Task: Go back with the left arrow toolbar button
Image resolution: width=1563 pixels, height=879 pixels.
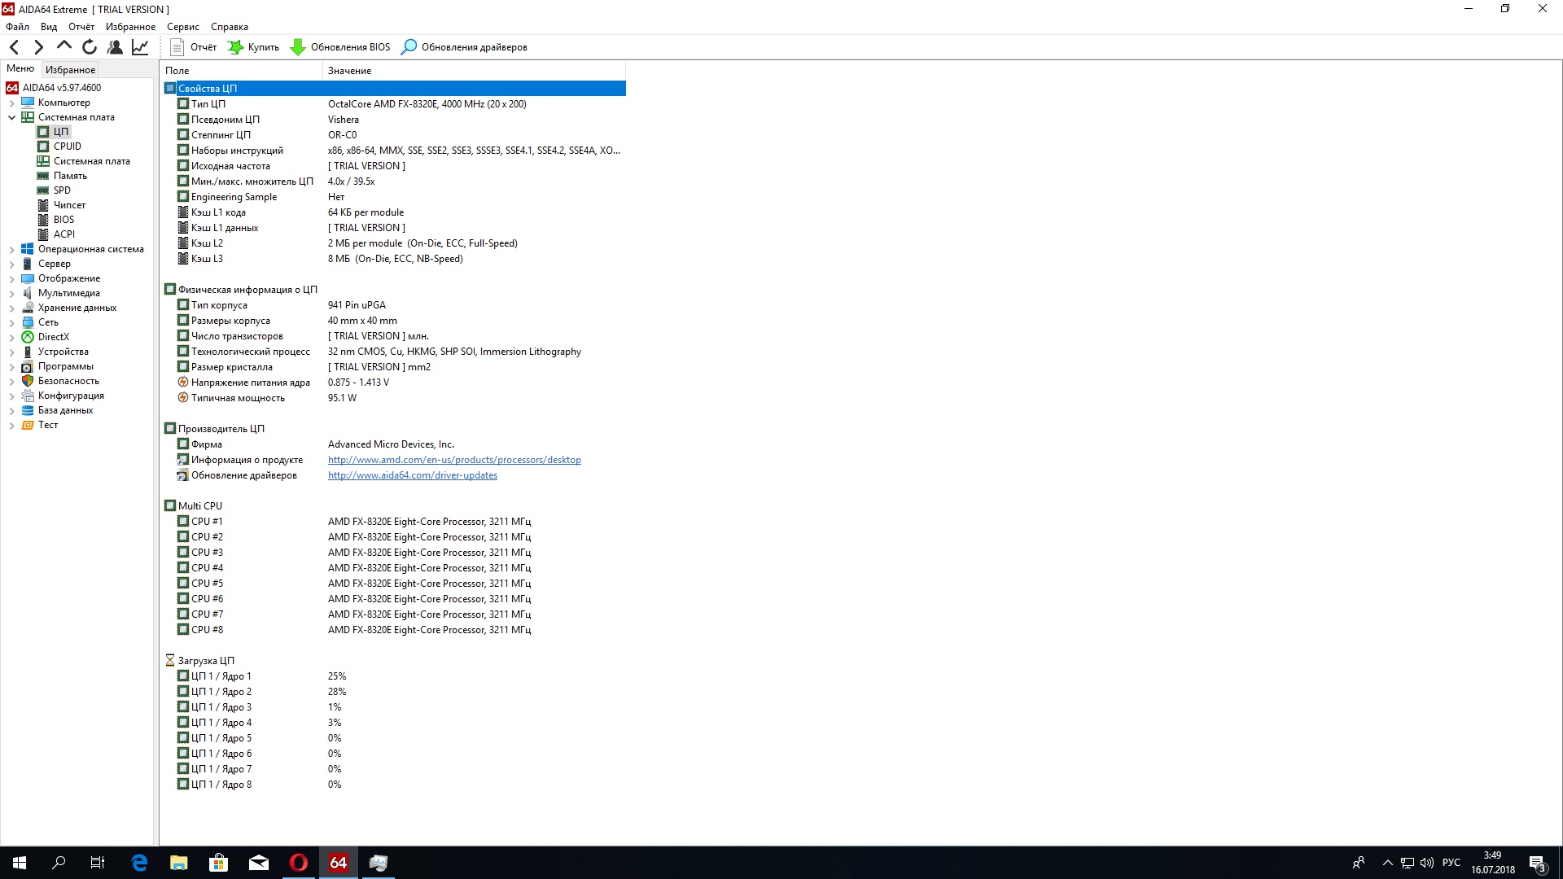Action: [x=15, y=47]
